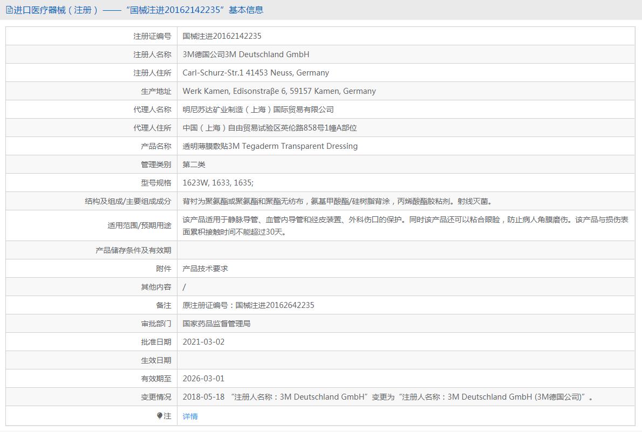Click the 管理类别 row label
This screenshot has height=432, width=642.
(x=156, y=164)
